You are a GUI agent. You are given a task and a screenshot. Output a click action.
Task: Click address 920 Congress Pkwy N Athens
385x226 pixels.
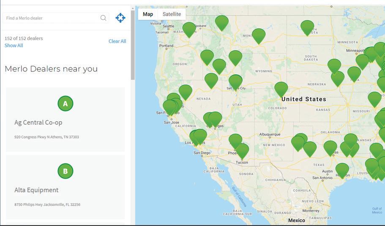[46, 137]
